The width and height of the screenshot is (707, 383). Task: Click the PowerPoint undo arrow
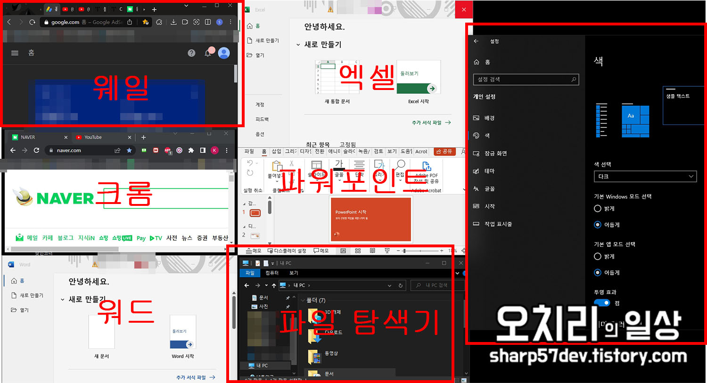pos(250,163)
